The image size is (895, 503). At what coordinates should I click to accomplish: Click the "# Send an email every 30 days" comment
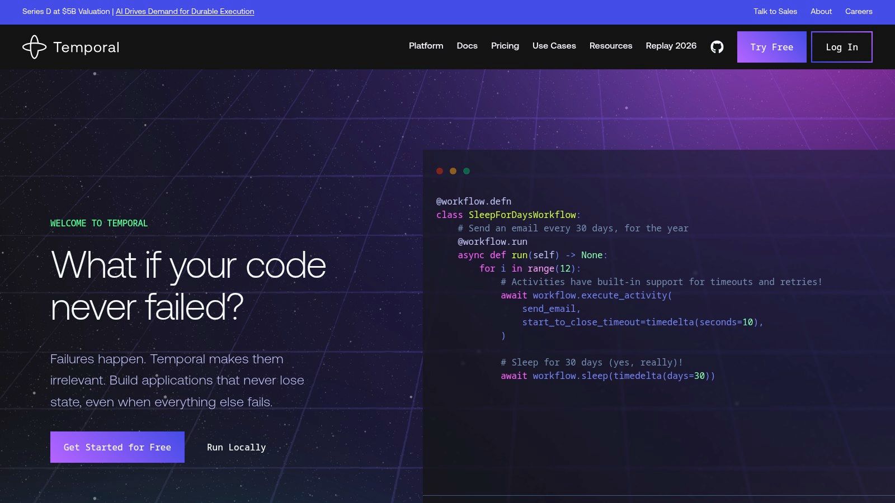573,228
